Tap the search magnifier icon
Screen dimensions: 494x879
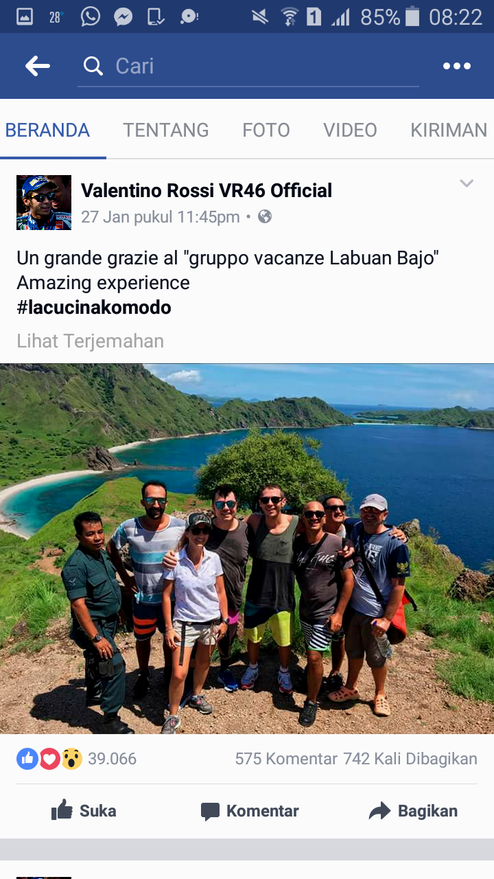click(x=93, y=66)
